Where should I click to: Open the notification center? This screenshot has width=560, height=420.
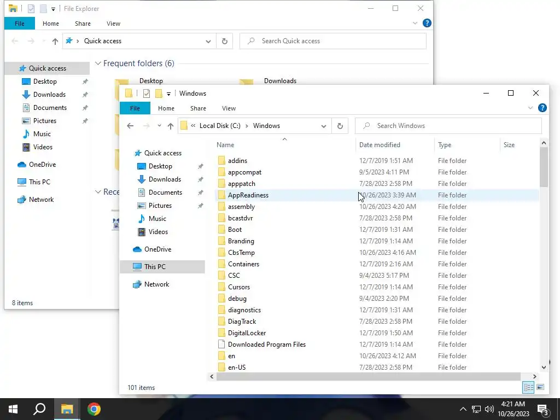click(x=543, y=409)
